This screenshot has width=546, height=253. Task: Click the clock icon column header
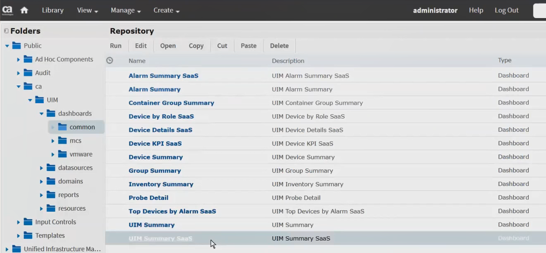click(x=109, y=60)
